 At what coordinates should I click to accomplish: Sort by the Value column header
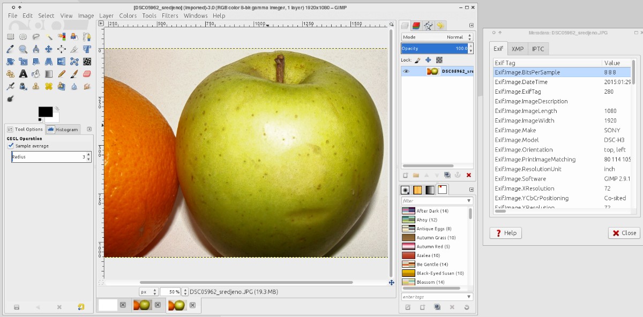[x=617, y=63]
